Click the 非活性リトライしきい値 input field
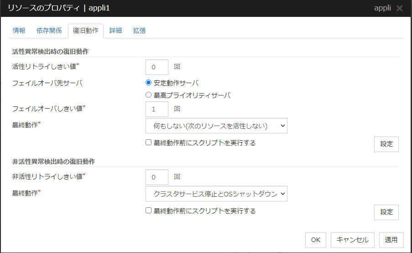This screenshot has width=412, height=253. [x=156, y=177]
